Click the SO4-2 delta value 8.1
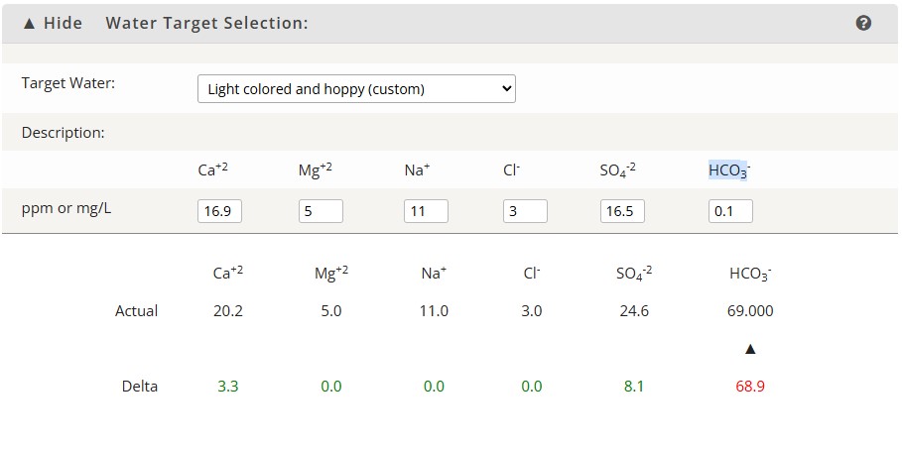Screen dimensions: 902x450 tap(633, 387)
